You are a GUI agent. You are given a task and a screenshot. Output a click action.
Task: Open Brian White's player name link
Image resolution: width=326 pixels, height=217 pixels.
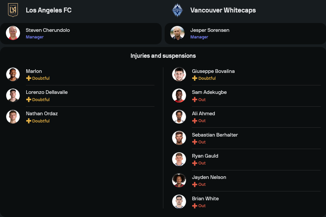(205, 199)
